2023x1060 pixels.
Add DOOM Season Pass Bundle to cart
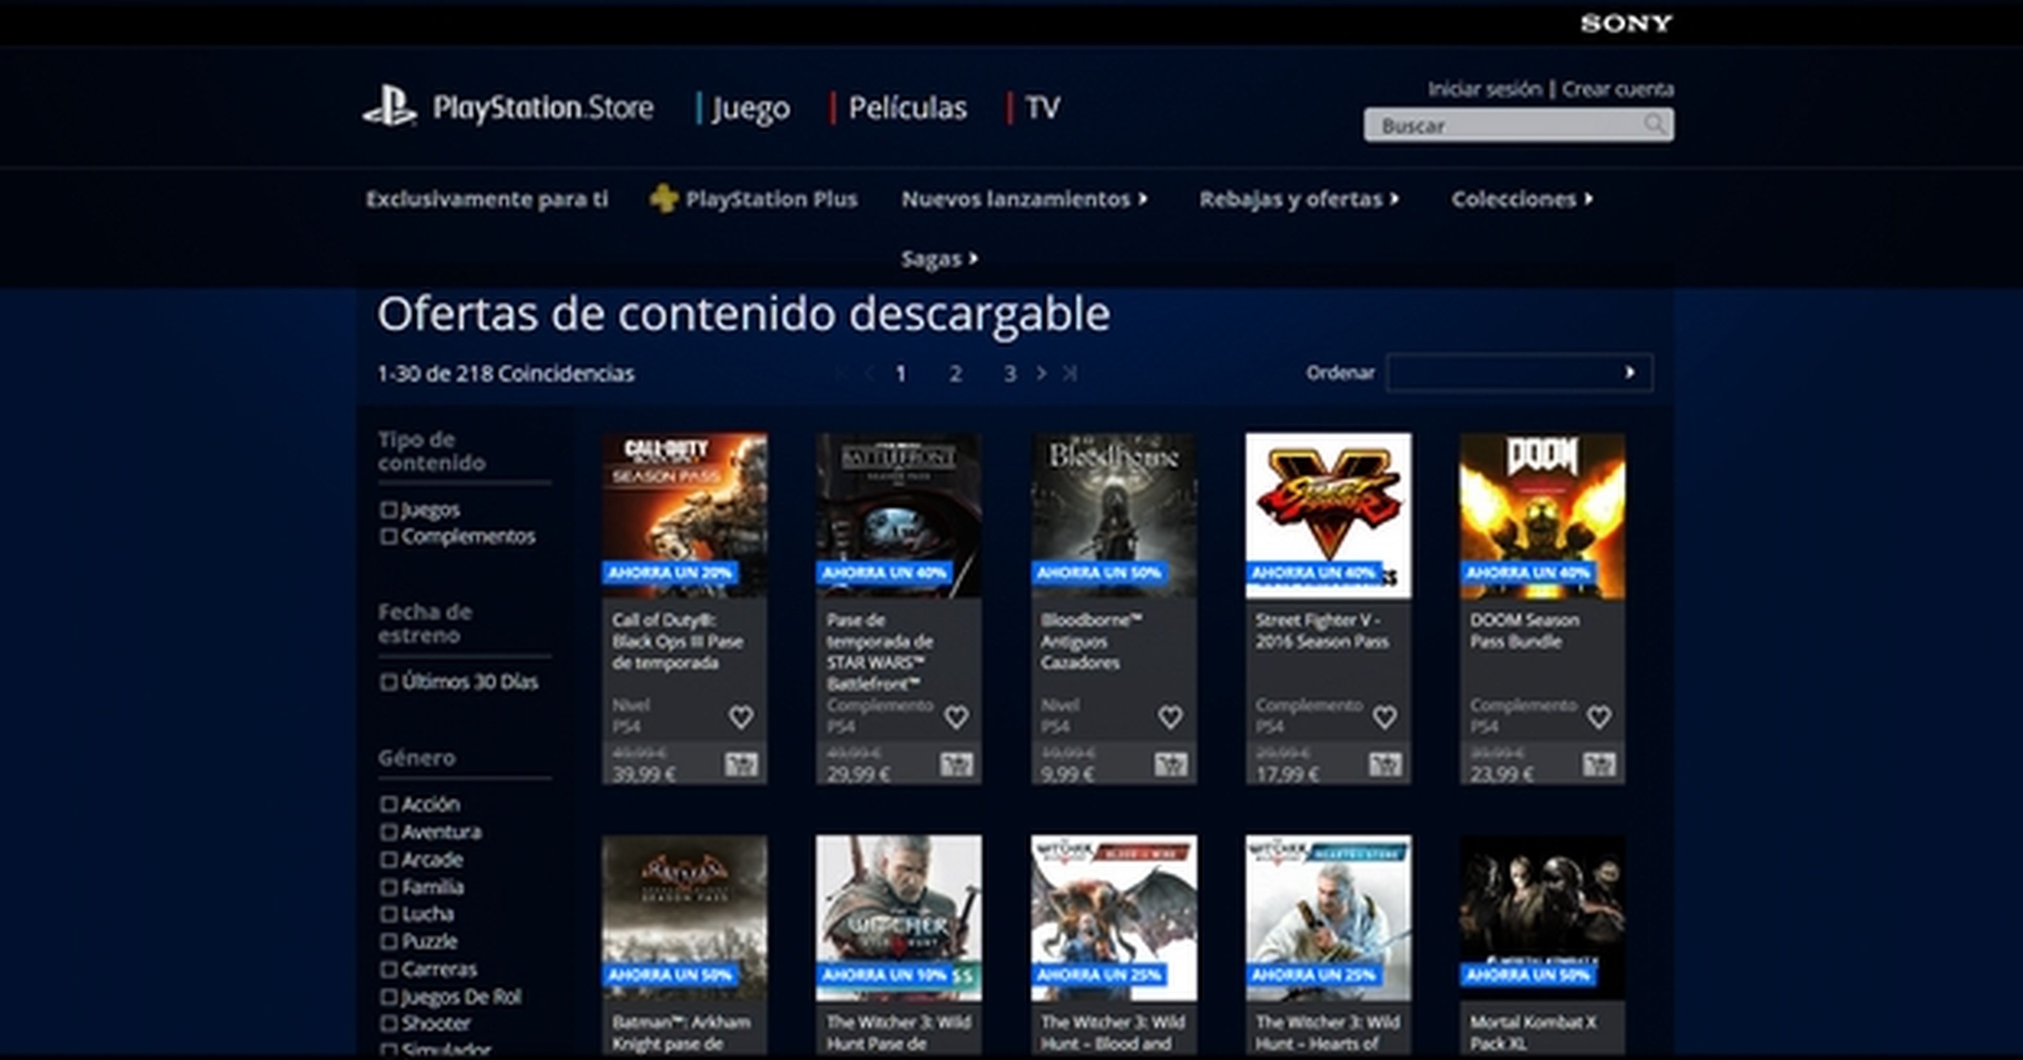1599,764
